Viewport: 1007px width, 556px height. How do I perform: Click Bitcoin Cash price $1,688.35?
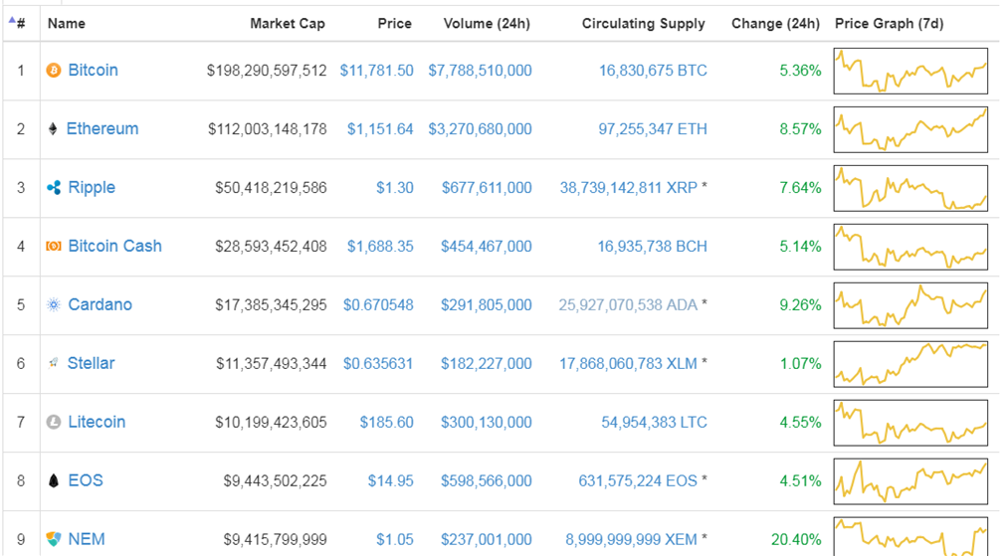380,247
